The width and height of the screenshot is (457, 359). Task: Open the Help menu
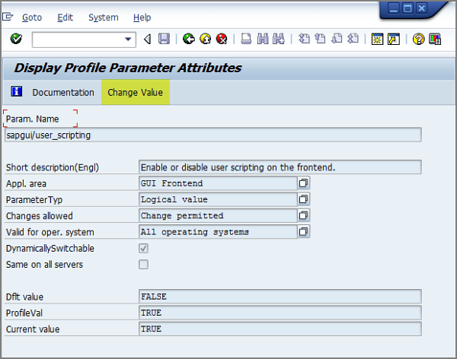pos(142,17)
